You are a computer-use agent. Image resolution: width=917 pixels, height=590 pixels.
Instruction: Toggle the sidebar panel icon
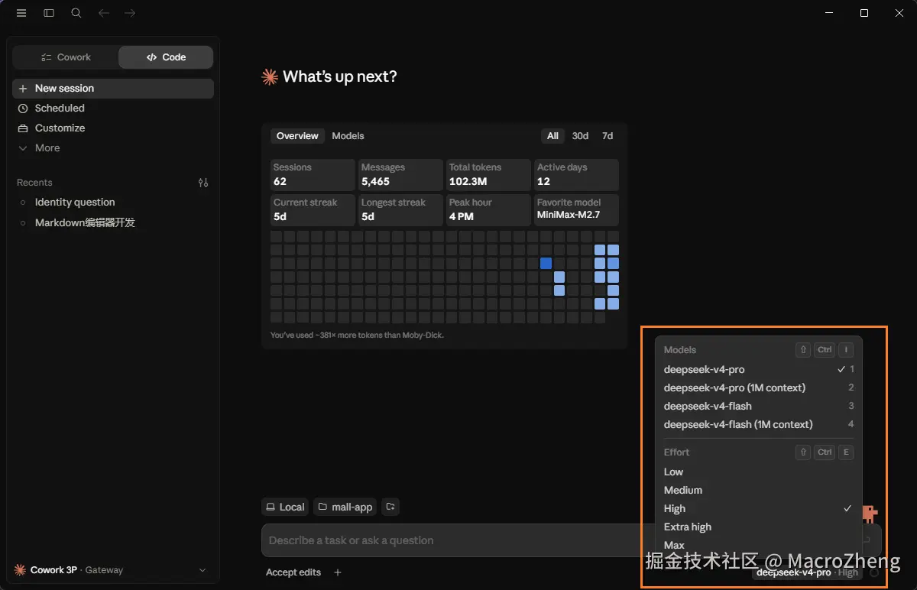tap(49, 13)
